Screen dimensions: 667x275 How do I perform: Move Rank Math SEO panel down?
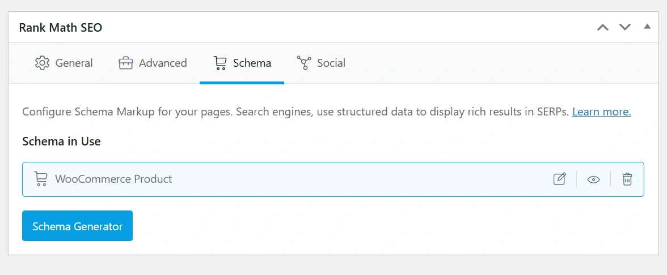tap(625, 27)
